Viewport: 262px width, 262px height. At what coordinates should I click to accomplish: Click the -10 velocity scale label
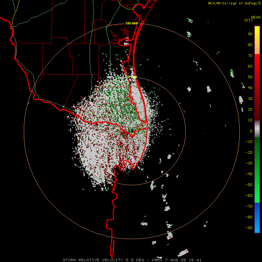(x=249, y=142)
